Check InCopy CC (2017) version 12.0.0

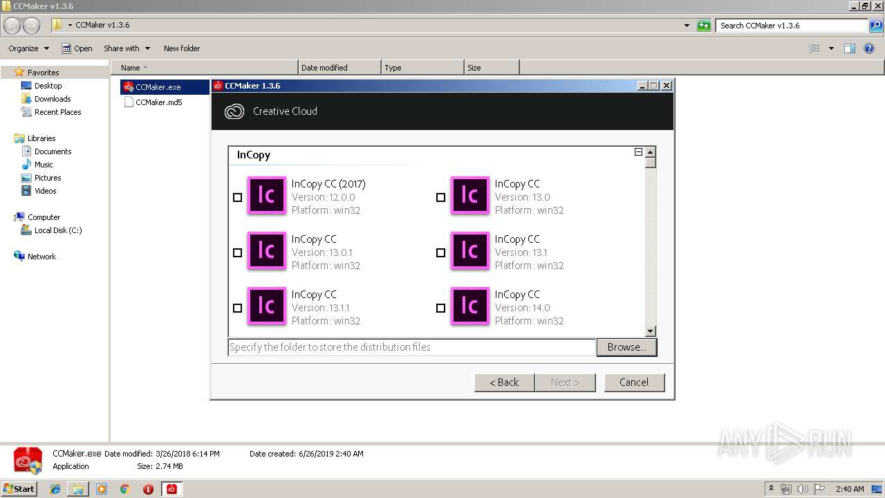click(x=238, y=197)
